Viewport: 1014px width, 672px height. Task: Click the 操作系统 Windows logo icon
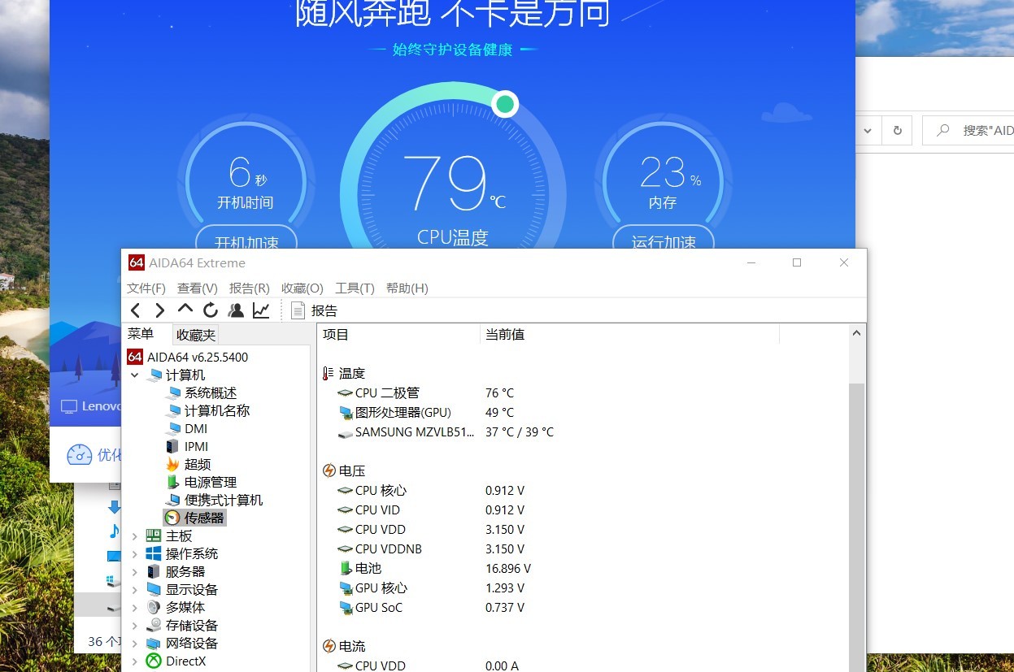(x=154, y=553)
